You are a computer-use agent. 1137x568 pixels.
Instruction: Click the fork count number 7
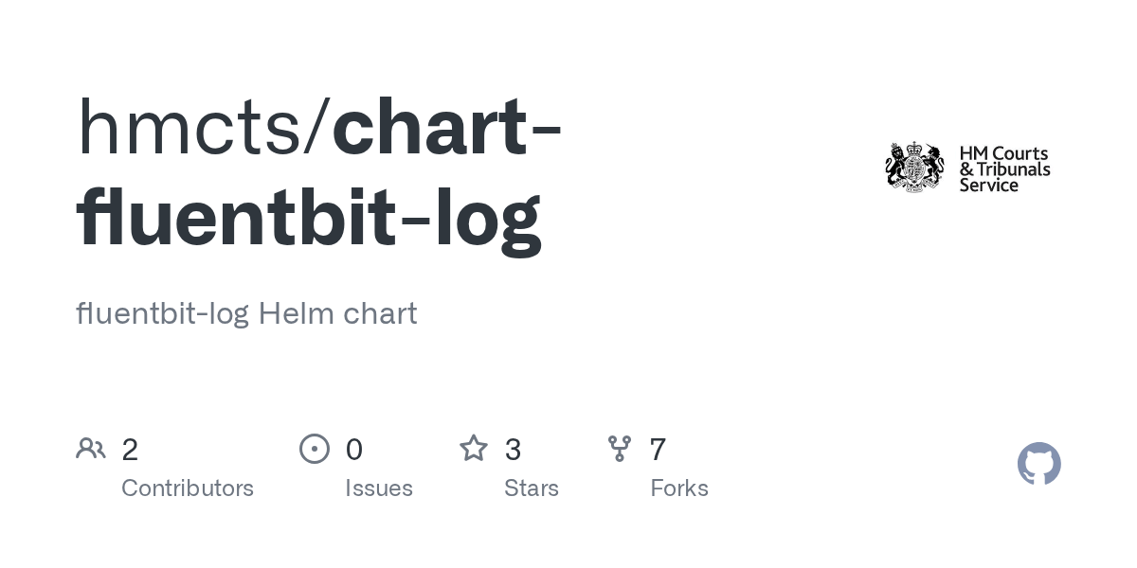point(658,450)
